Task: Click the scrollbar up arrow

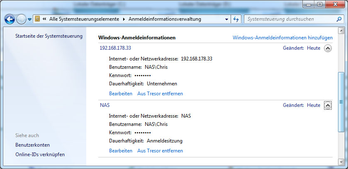Action: point(341,31)
